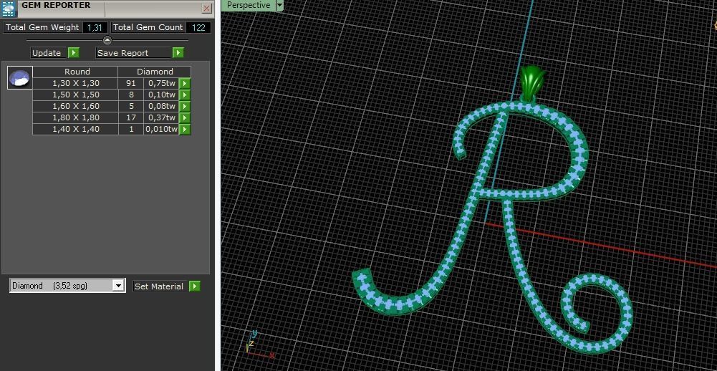
Task: Select the '1,40 X 1,40' size cell
Action: [x=75, y=129]
